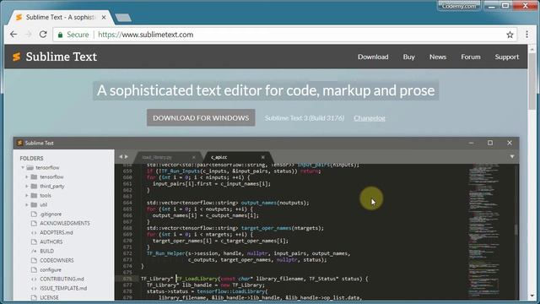Viewport: 540px width, 304px height.
Task: Open a new browser tab
Action: pyautogui.click(x=123, y=18)
